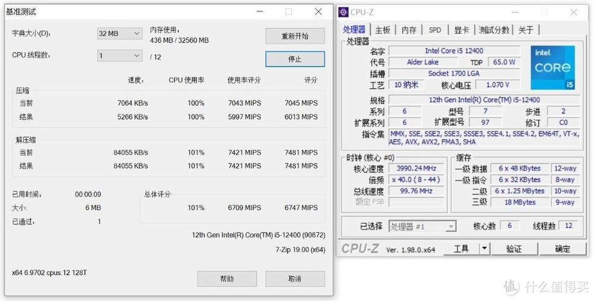Switch to the 測試分數 tab in CPU-Z

pyautogui.click(x=494, y=30)
